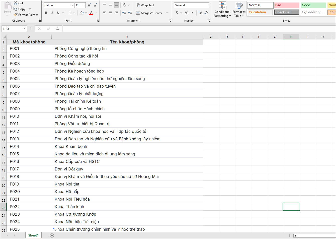This screenshot has width=336, height=239.
Task: Click the Center align icon
Action: tap(111, 13)
